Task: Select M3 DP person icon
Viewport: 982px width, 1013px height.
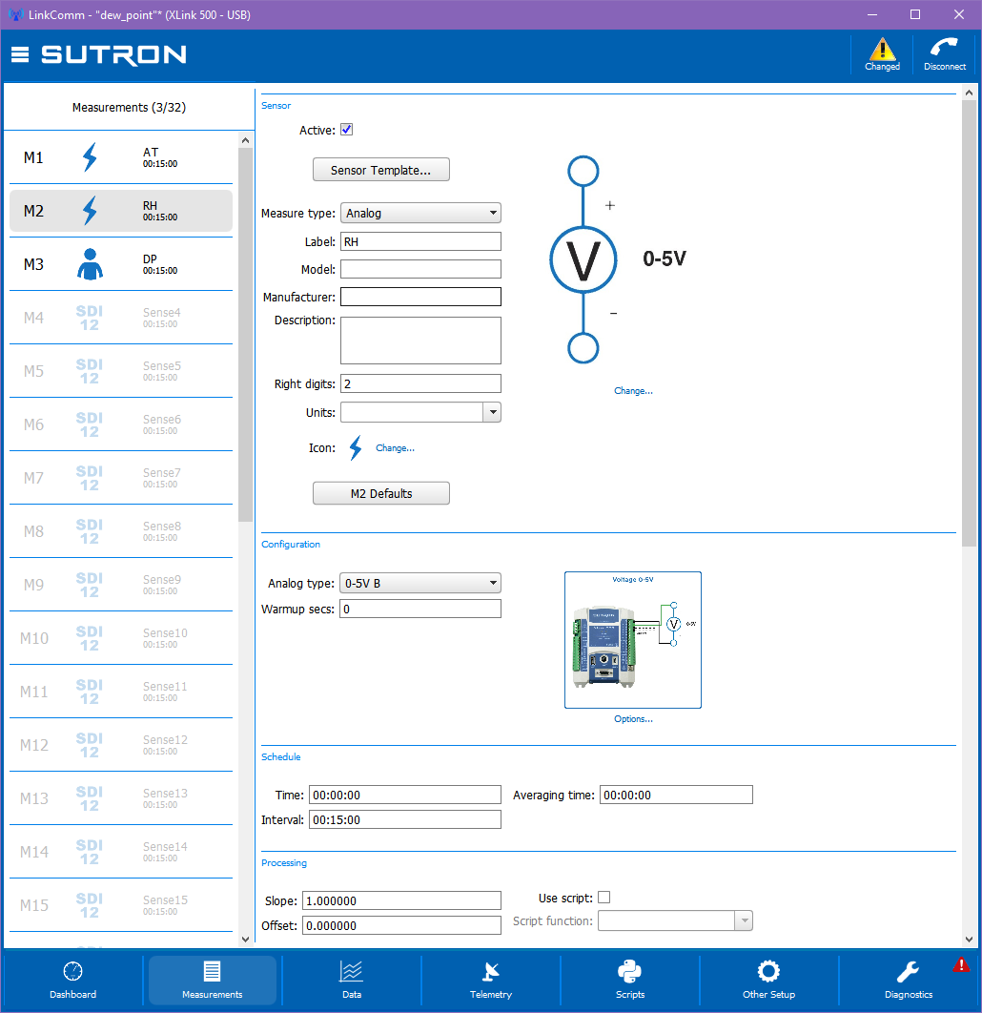Action: tap(90, 264)
